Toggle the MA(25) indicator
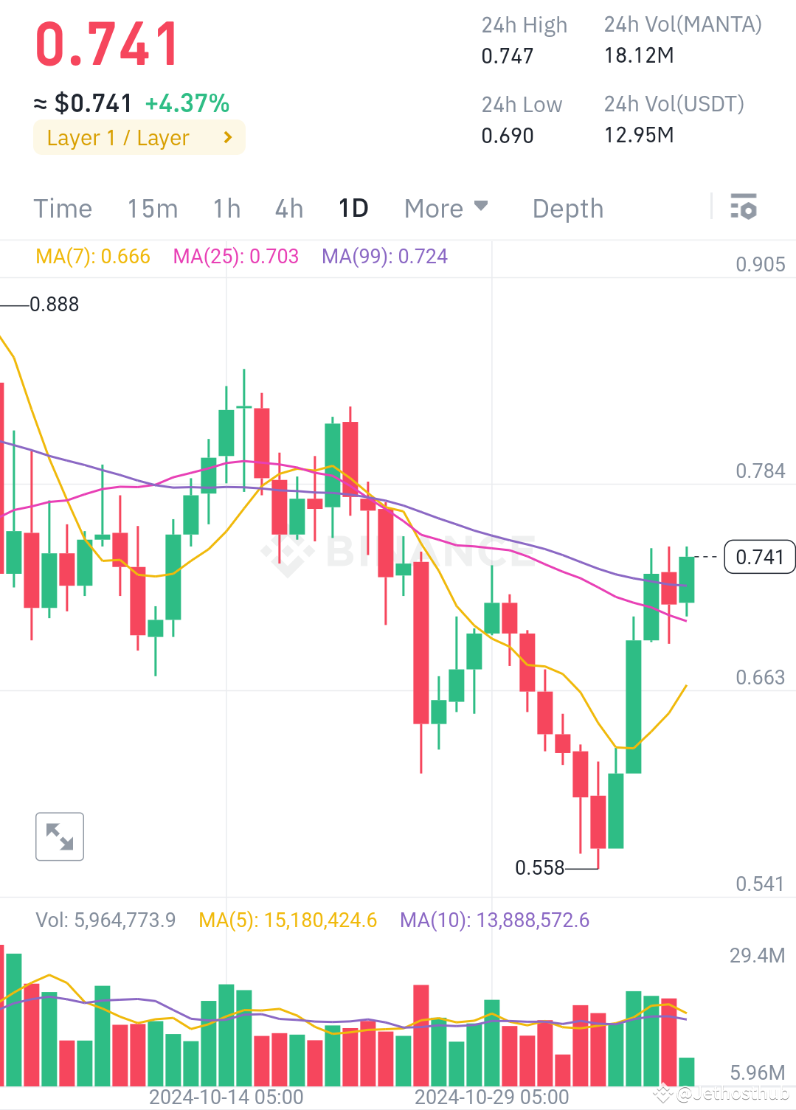Viewport: 796px width, 1110px height. [235, 256]
